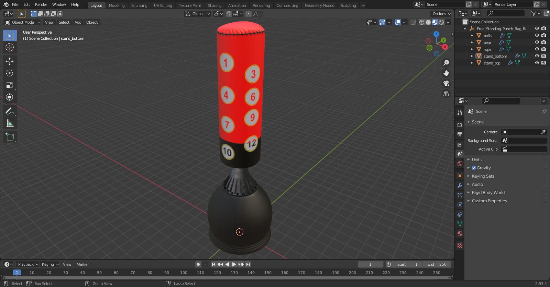
Task: Switch to the UV Editing workspace tab
Action: [x=163, y=5]
